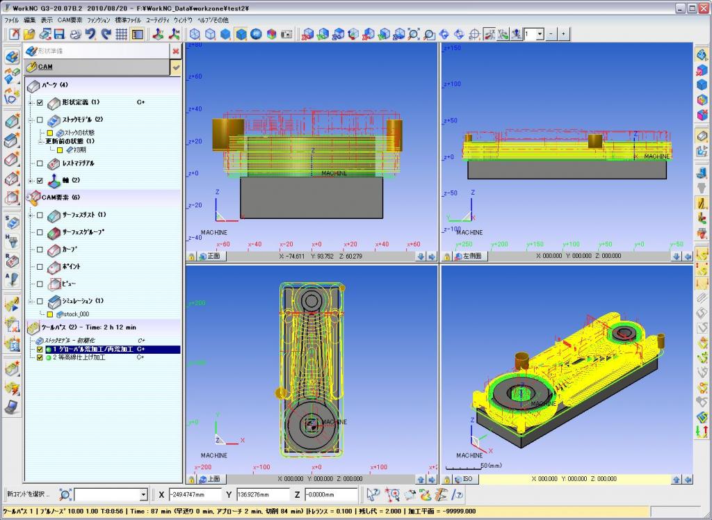Expand the ストックモデル tree node

pyautogui.click(x=31, y=120)
